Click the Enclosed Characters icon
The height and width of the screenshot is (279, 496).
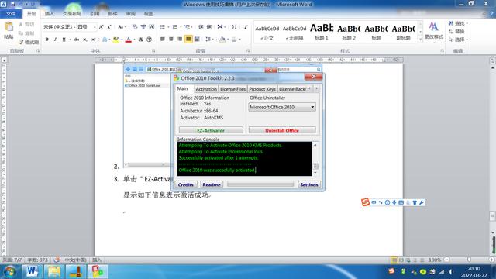coord(150,40)
